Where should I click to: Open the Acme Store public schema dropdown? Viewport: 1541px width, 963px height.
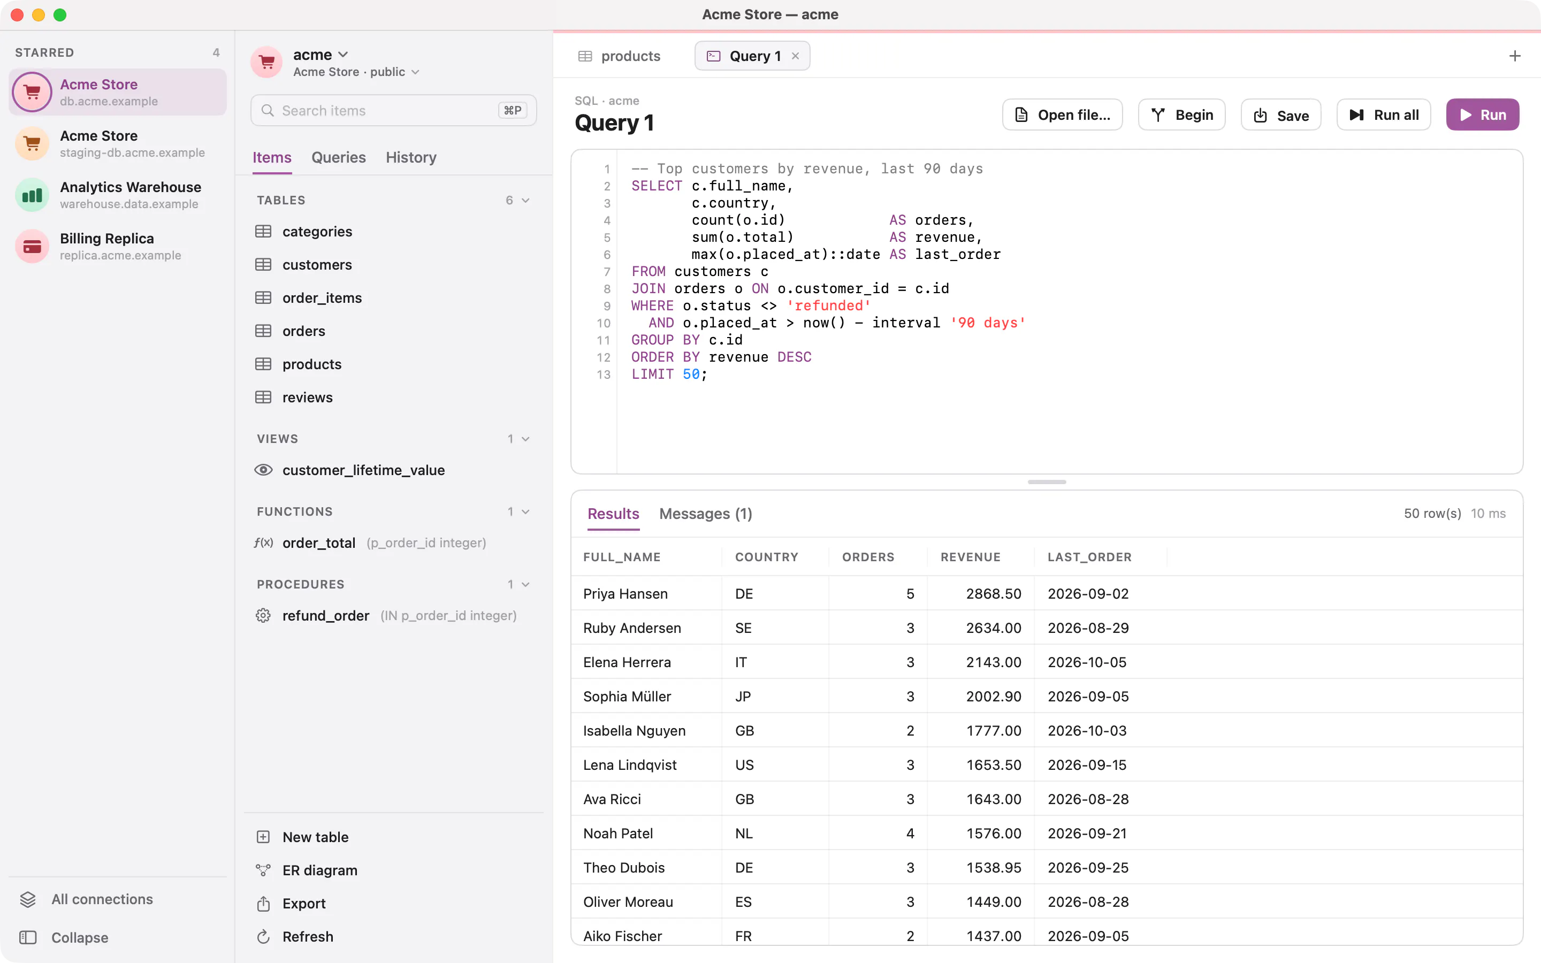pyautogui.click(x=356, y=72)
